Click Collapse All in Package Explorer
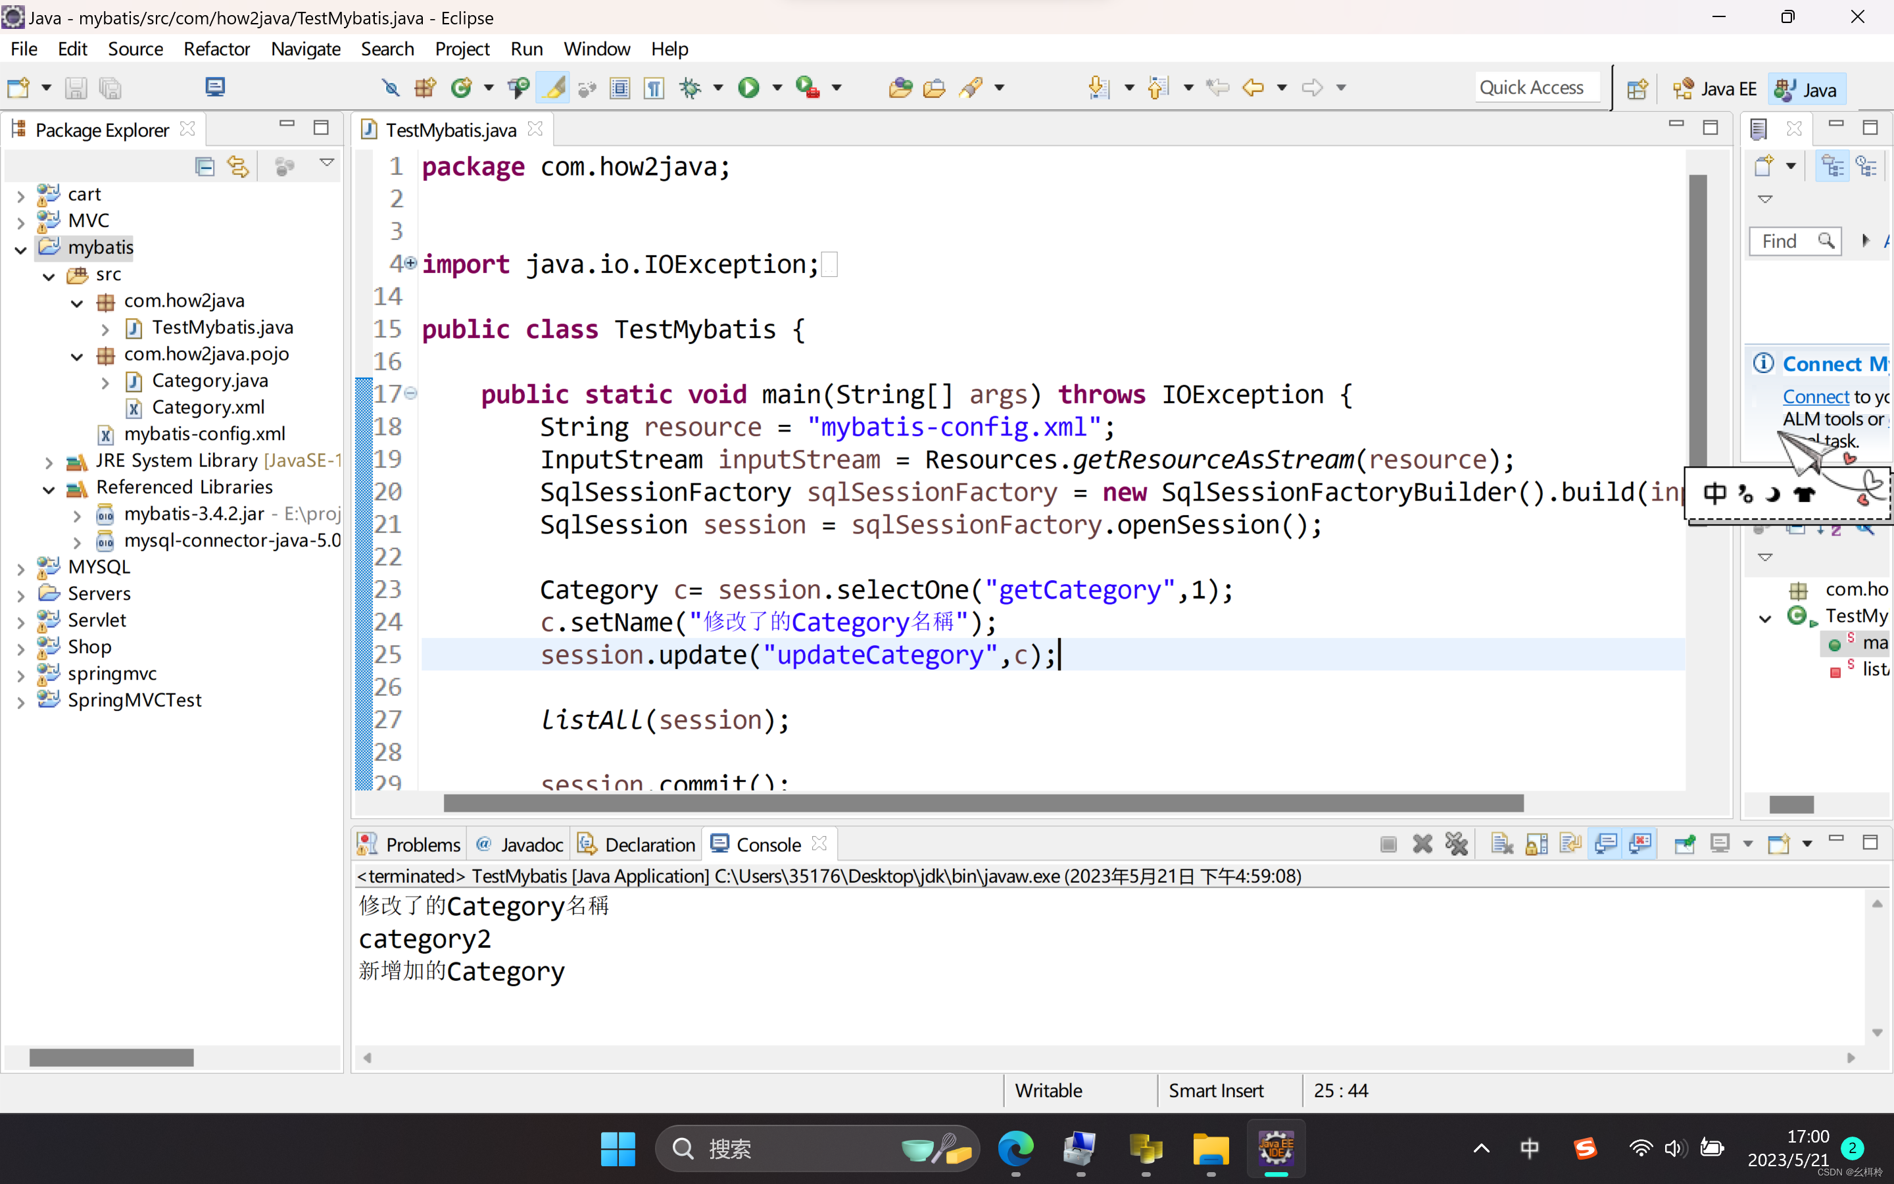The image size is (1894, 1184). 205,166
